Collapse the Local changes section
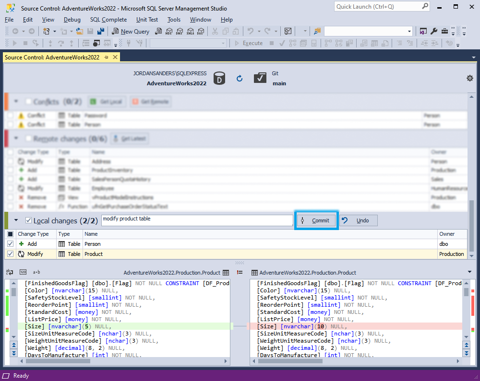Screen dimensions: 480x381 pos(16,220)
